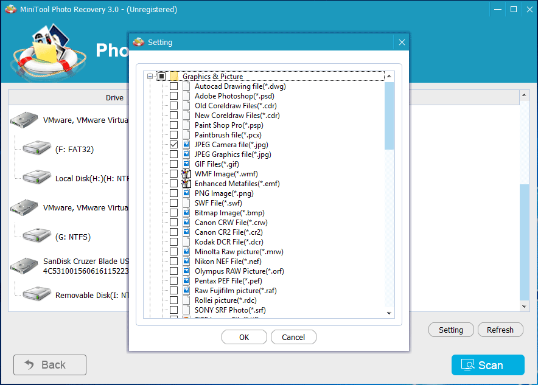The width and height of the screenshot is (538, 385).
Task: Enable the Old Coreldraw Files(*.cdr) checkbox
Action: (x=174, y=106)
